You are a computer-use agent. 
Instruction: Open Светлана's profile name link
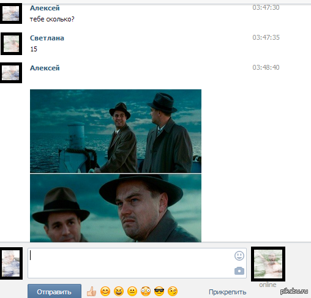point(47,38)
